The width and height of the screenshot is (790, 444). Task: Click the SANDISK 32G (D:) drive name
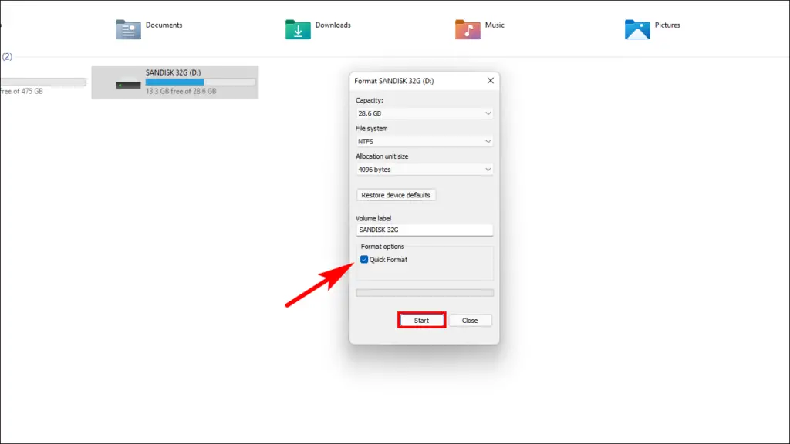pos(173,72)
